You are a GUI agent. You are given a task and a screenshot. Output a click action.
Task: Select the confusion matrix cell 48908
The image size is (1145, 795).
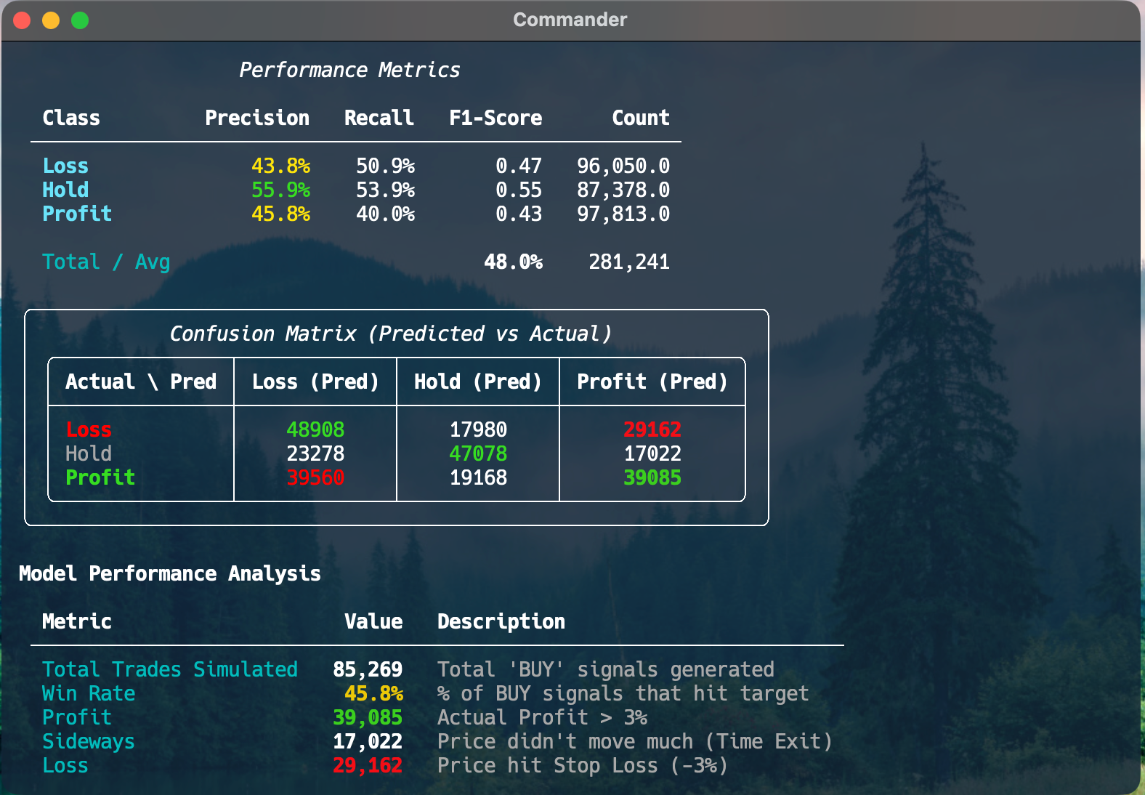[x=315, y=429]
